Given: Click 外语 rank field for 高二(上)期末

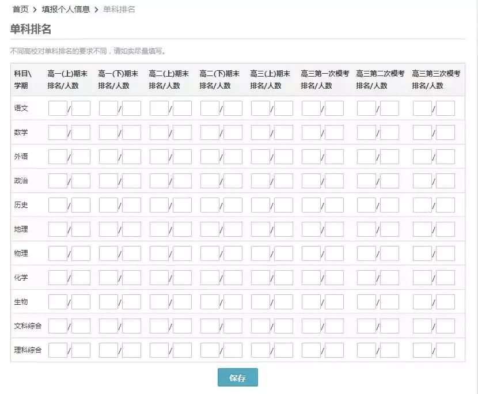Looking at the screenshot, I should [x=159, y=156].
